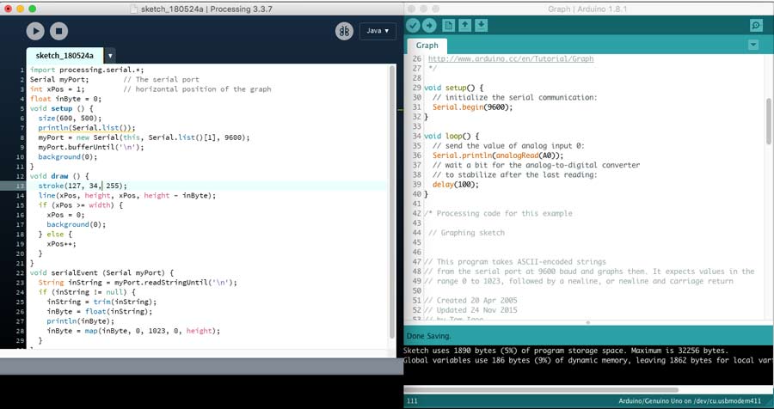Open the Arduino Serial Monitor
774x409 pixels.
756,26
